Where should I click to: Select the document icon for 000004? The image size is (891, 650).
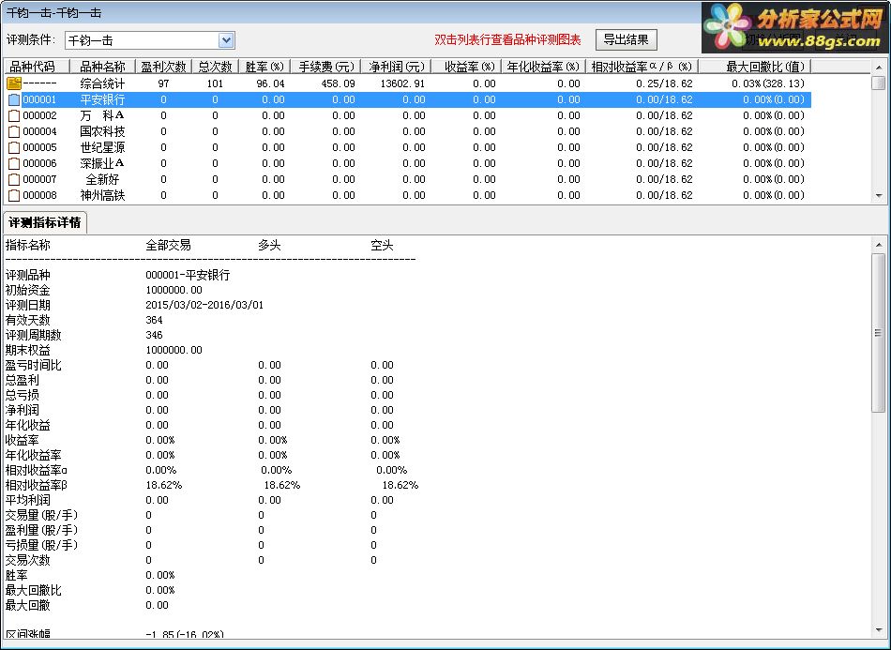click(14, 131)
